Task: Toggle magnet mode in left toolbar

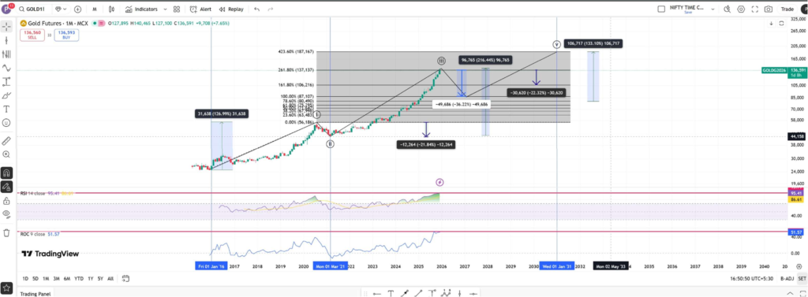Action: coord(6,173)
